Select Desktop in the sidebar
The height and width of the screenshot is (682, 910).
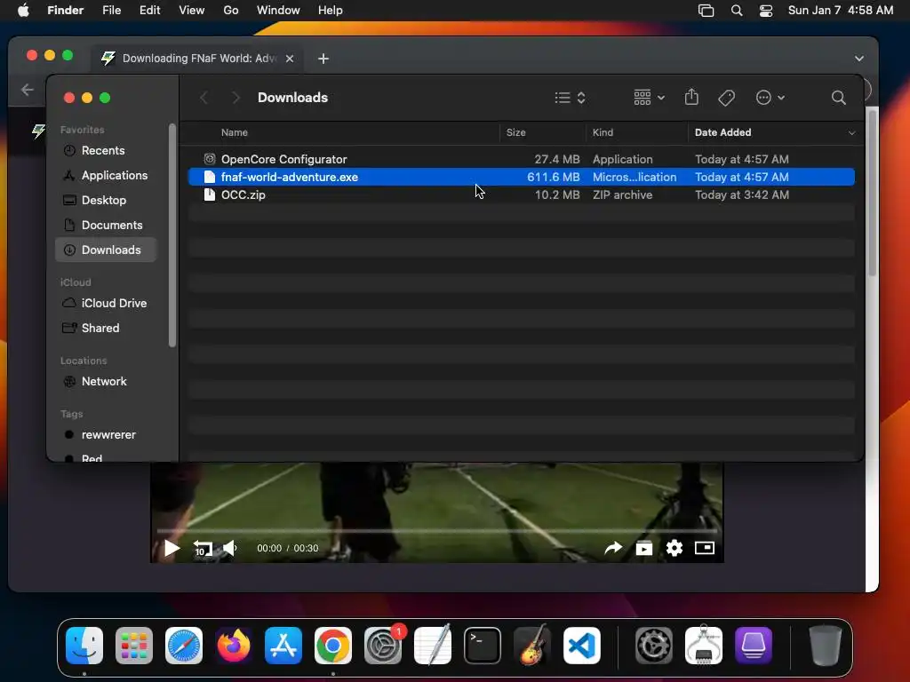pyautogui.click(x=107, y=200)
